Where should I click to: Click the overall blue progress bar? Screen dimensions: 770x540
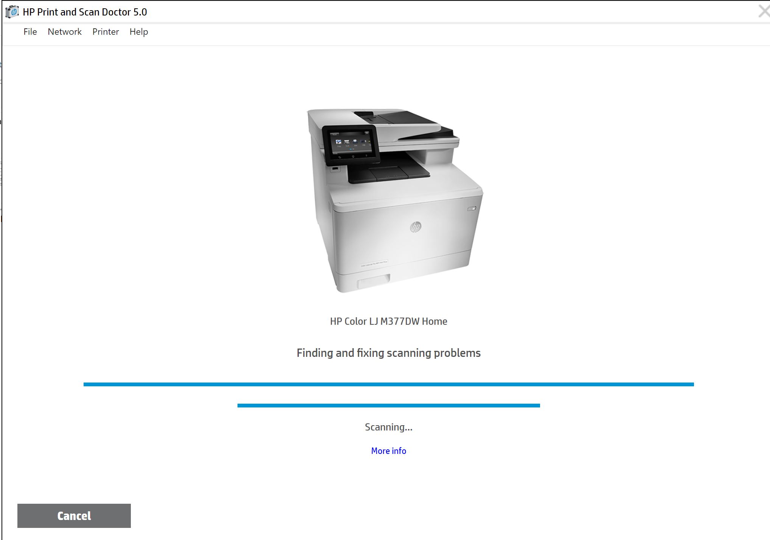coord(388,384)
